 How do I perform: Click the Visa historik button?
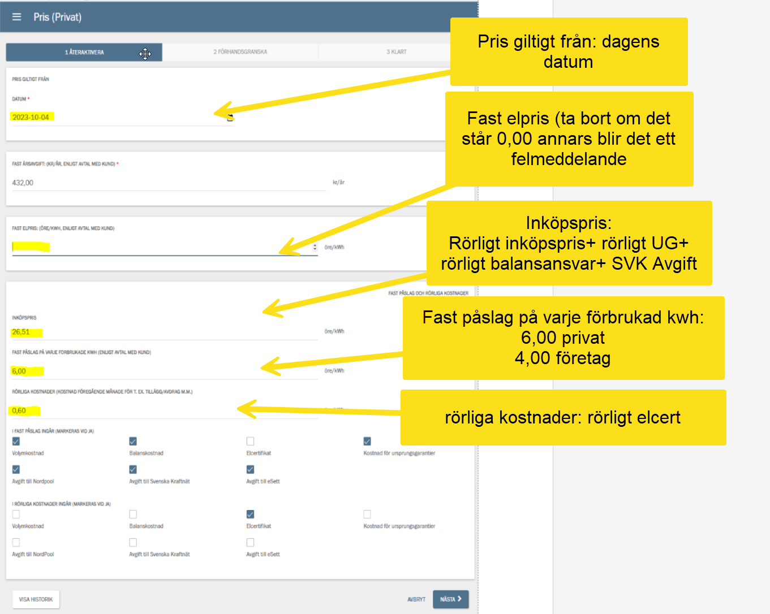tap(36, 599)
